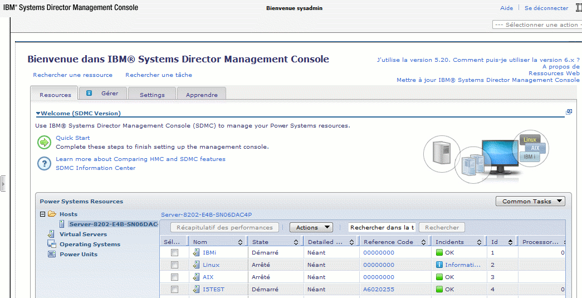Viewport: 582px width, 298px height.
Task: Click Se déconnecter to log out
Action: click(x=546, y=8)
